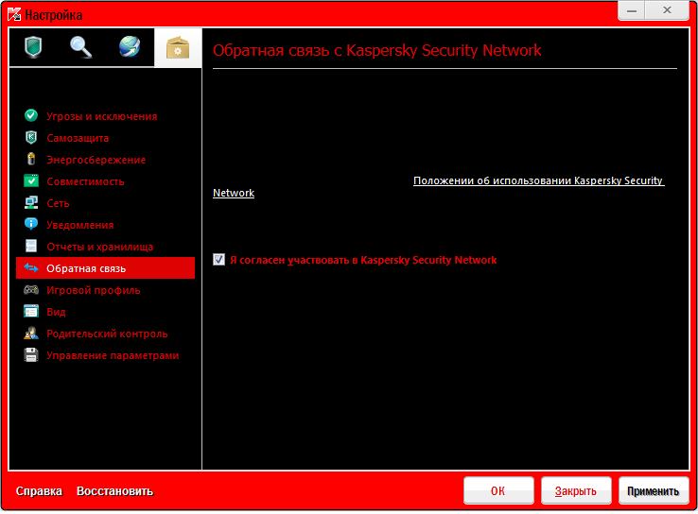Minimize the Настройка window
698x514 pixels.
pyautogui.click(x=631, y=10)
